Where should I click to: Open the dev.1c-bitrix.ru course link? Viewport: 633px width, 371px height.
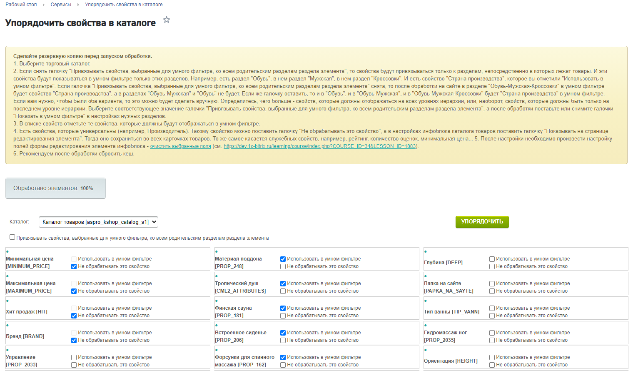tap(319, 146)
